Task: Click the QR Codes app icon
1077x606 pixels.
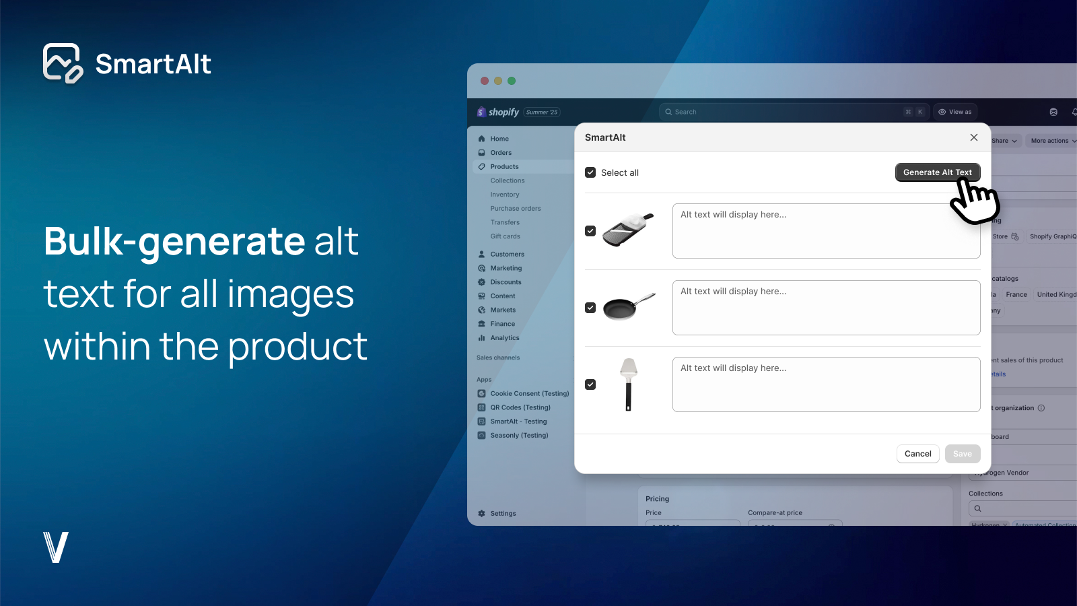Action: (481, 407)
